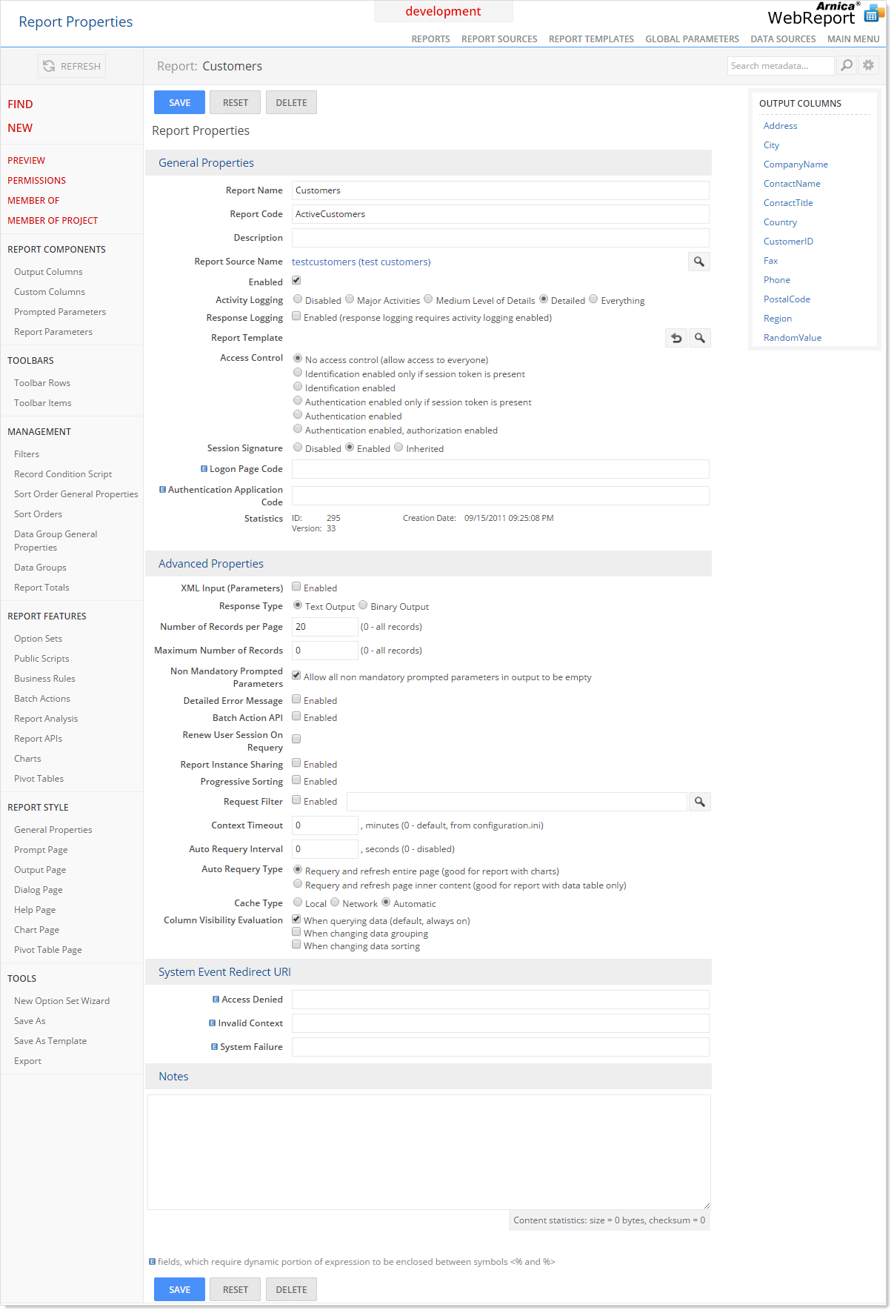Click NEW in the sidebar
Viewport: 894px width, 1313px height.
pos(20,128)
